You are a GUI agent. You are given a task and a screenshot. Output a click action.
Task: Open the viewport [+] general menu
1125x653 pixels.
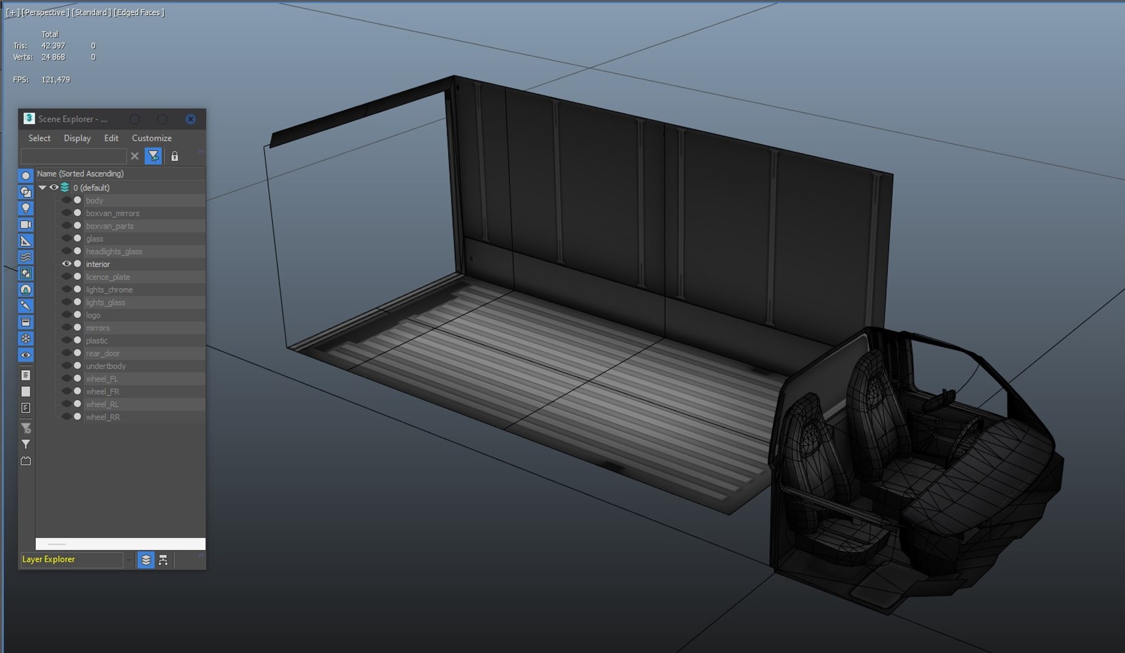[x=12, y=12]
